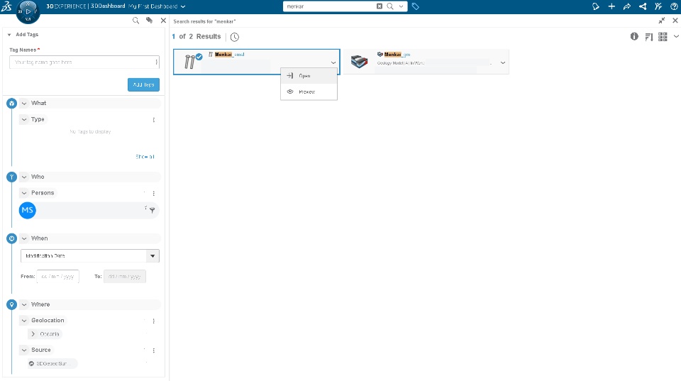Open the tools/collaboration icon in top bar
The width and height of the screenshot is (681, 381).
[x=658, y=6]
